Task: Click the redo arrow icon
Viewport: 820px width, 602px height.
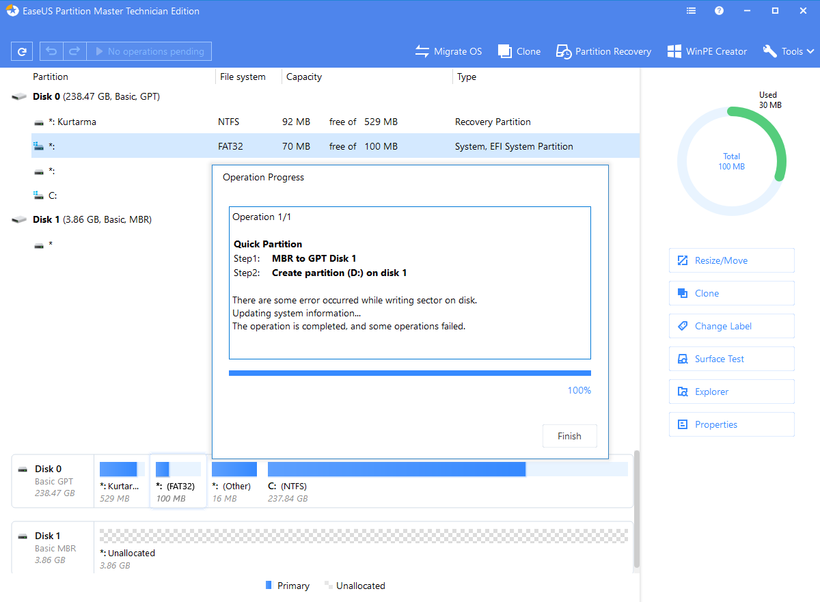Action: [x=74, y=51]
